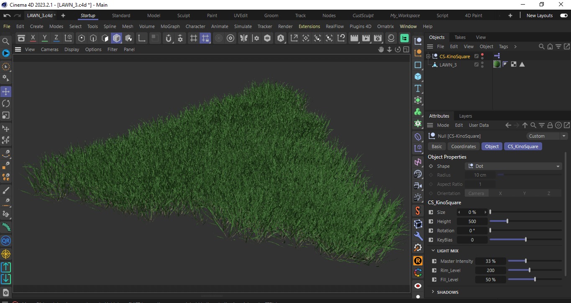571x303 pixels.
Task: Click orange R plugin icon
Action: [x=418, y=261]
